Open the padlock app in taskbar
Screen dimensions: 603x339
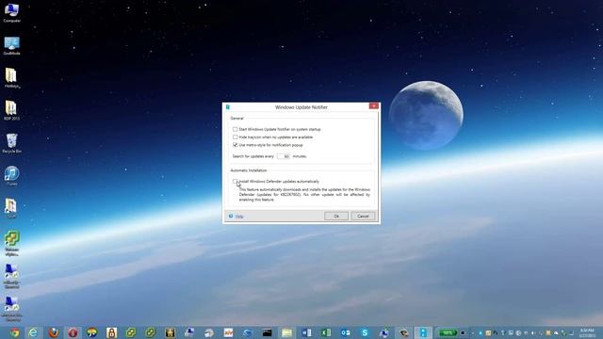point(111,332)
